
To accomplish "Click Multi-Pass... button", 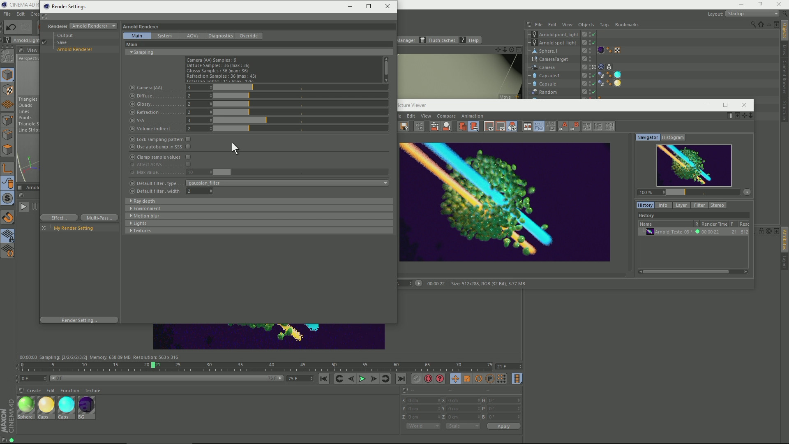I will click(99, 218).
